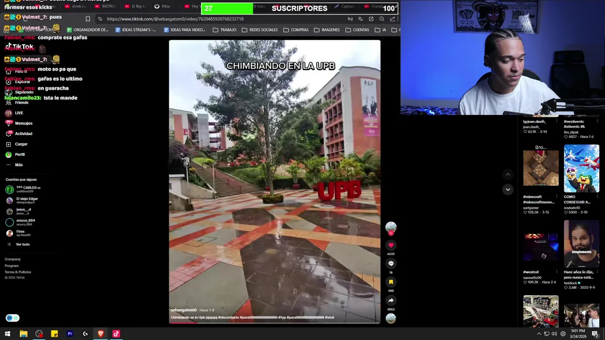This screenshot has width=605, height=340.
Task: Open comments on the TikTok video
Action: click(391, 263)
